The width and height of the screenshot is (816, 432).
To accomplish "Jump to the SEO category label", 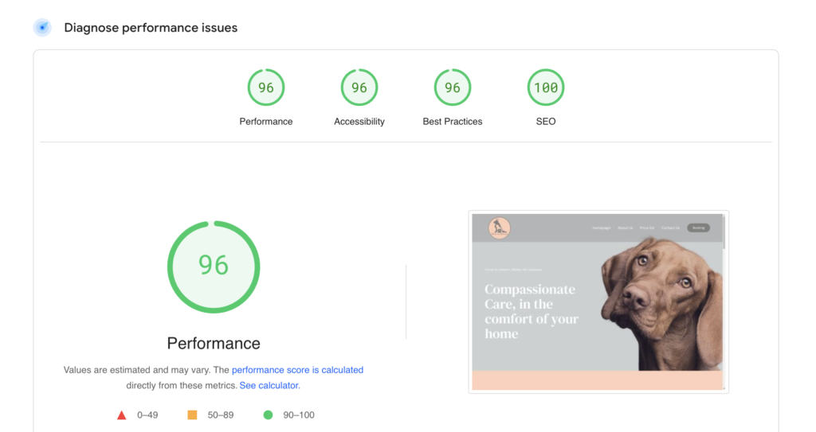I will point(545,122).
